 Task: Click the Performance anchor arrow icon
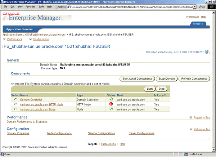[4, 39]
